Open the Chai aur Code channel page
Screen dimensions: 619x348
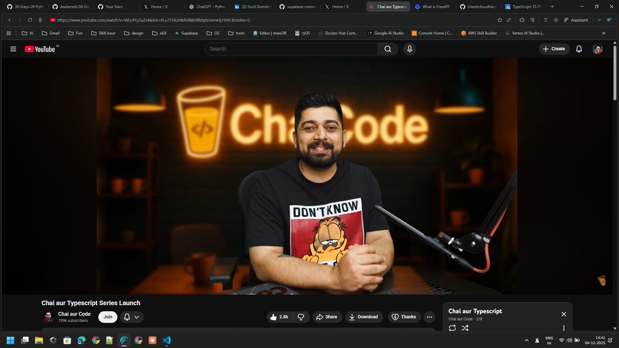[74, 313]
